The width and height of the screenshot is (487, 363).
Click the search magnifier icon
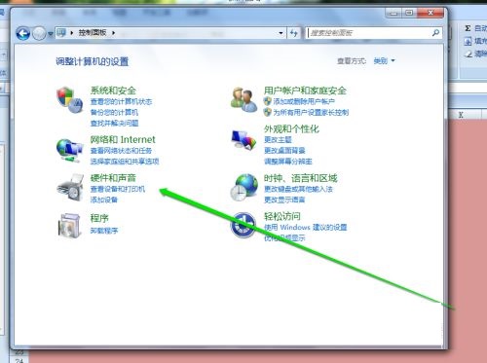pos(435,32)
